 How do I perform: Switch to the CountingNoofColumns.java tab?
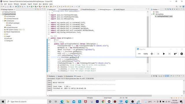click(68, 10)
